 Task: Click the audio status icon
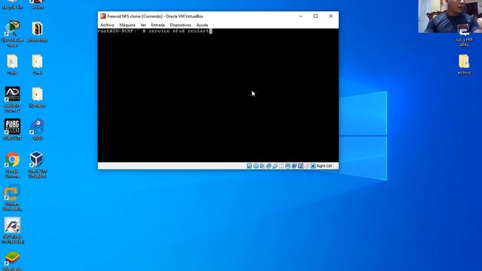(262, 166)
